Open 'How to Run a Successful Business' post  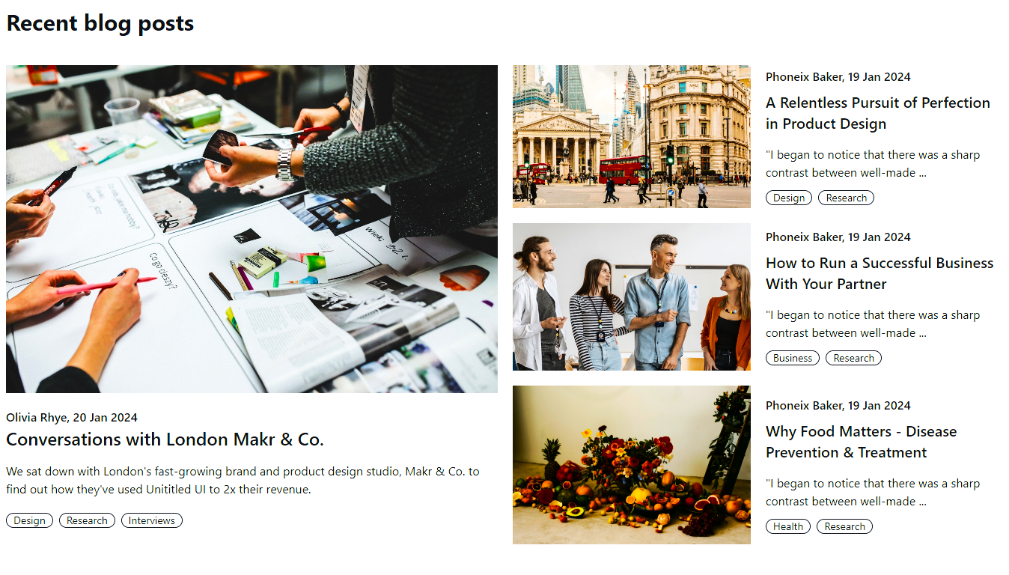point(880,273)
